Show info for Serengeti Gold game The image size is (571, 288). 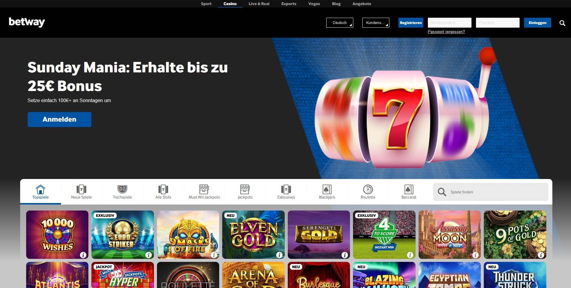coord(345,255)
